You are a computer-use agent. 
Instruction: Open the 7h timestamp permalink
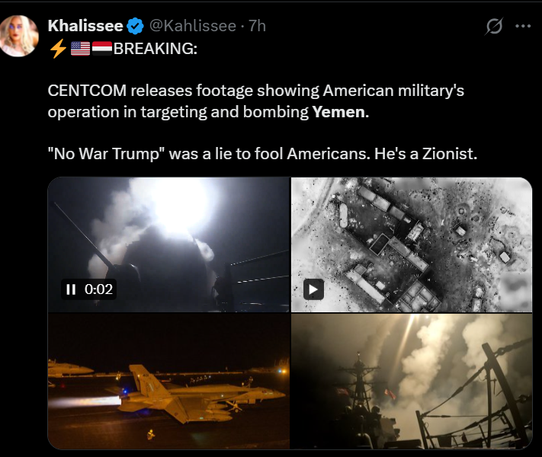(x=257, y=26)
